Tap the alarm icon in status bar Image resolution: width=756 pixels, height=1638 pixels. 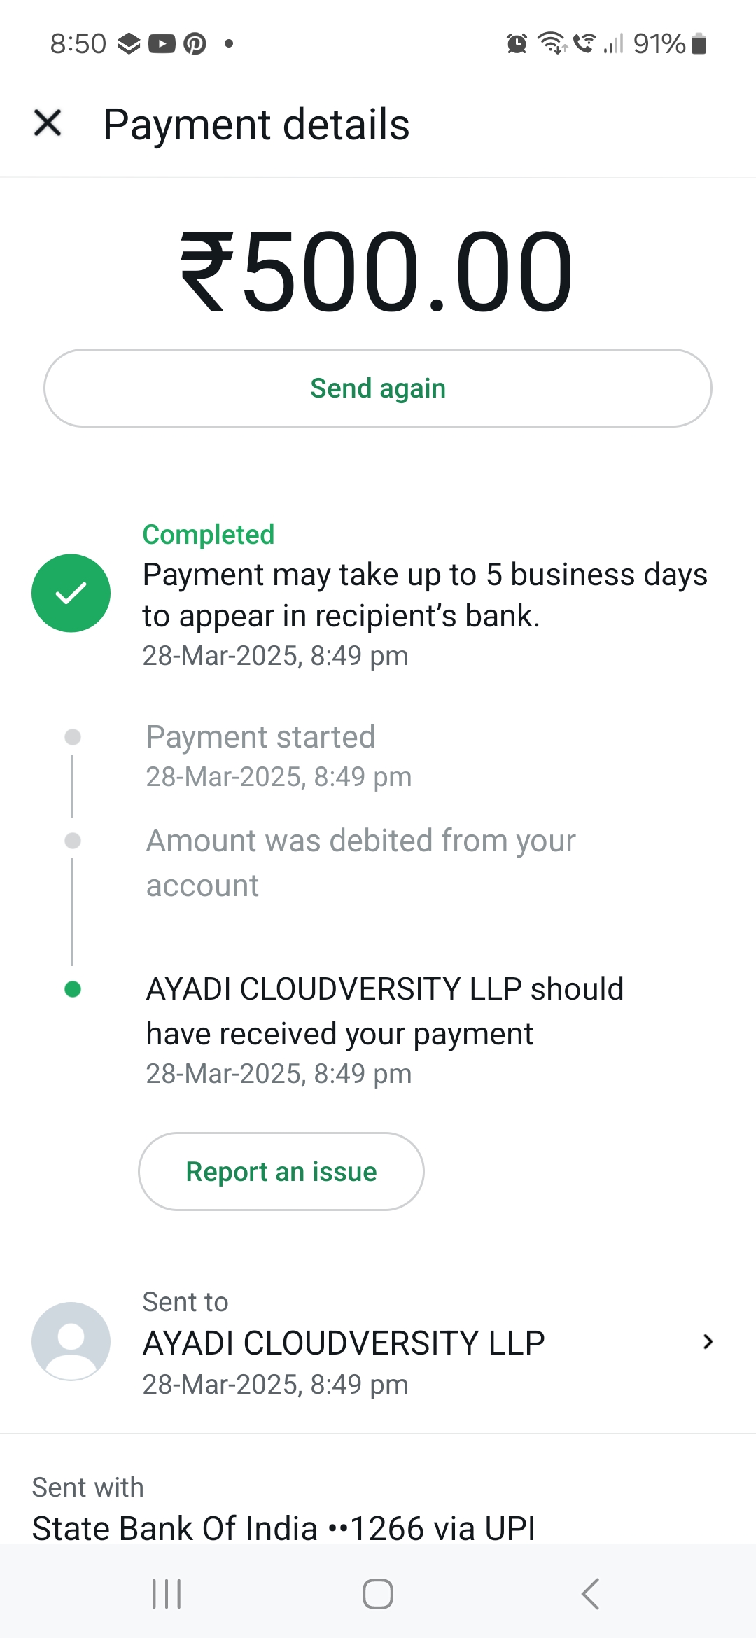click(517, 43)
